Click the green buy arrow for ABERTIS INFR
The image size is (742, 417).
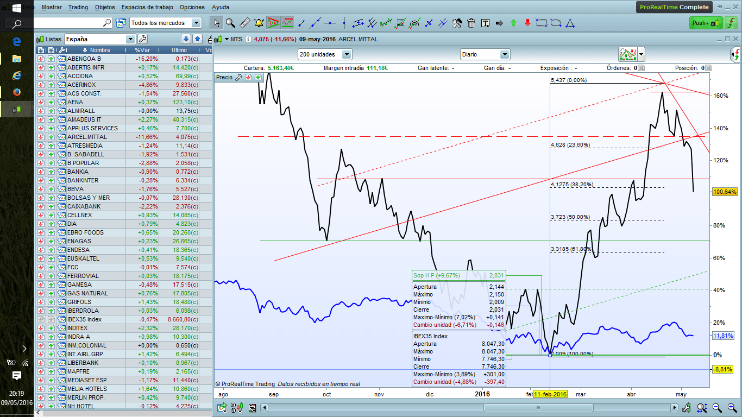51,67
